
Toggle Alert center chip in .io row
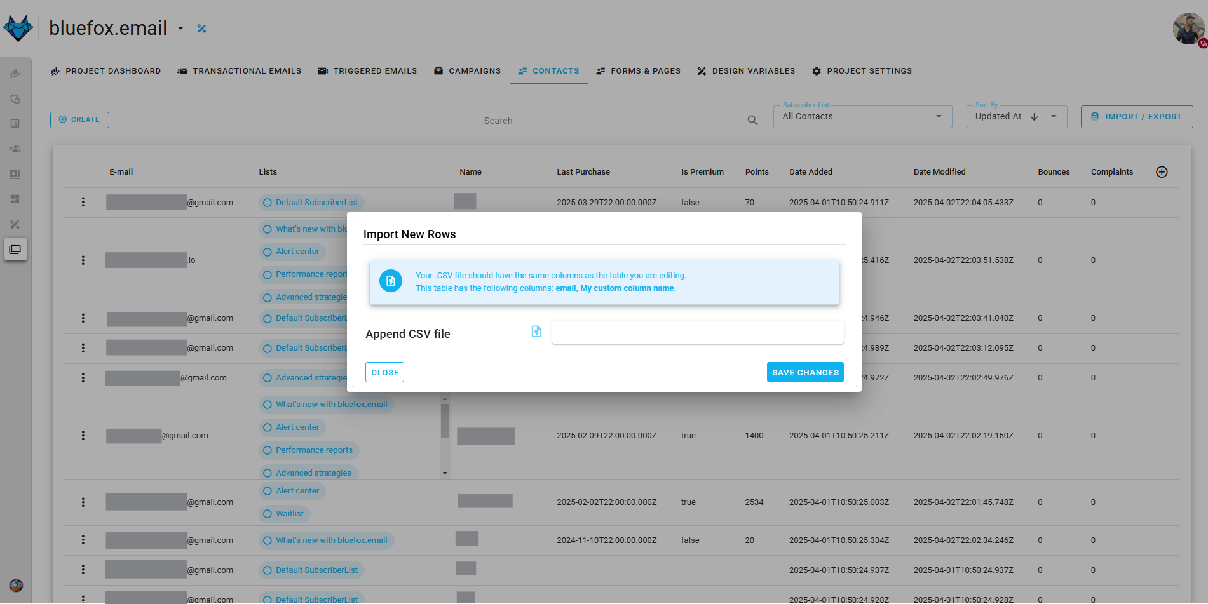292,252
